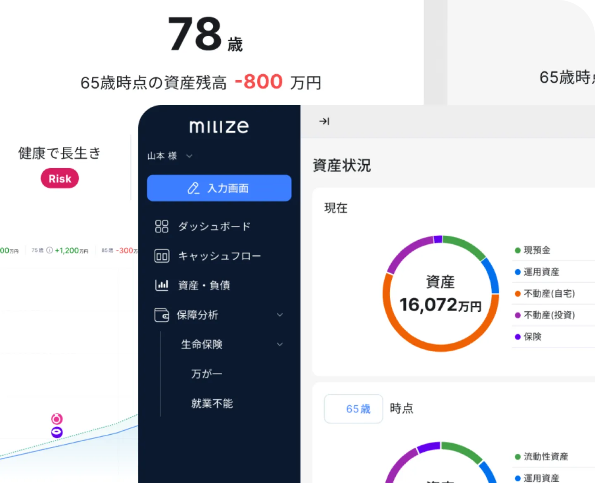The image size is (595, 483).
Task: Collapse the 保障分析 section chevron
Action: pyautogui.click(x=279, y=315)
